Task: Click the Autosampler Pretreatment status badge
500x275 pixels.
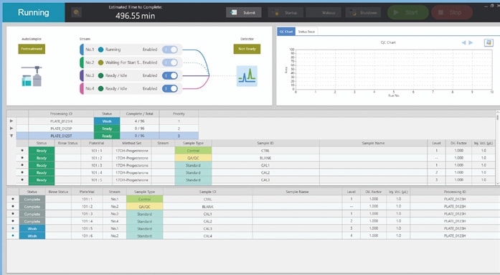Action: coord(32,49)
